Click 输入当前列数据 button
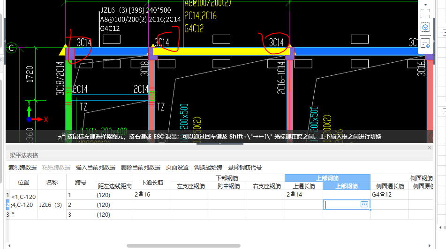The image size is (446, 249). click(x=96, y=168)
